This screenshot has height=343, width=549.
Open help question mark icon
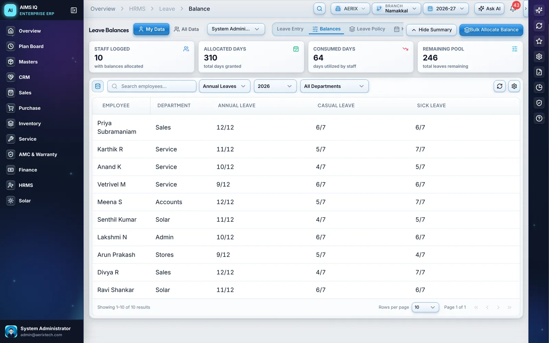click(539, 118)
